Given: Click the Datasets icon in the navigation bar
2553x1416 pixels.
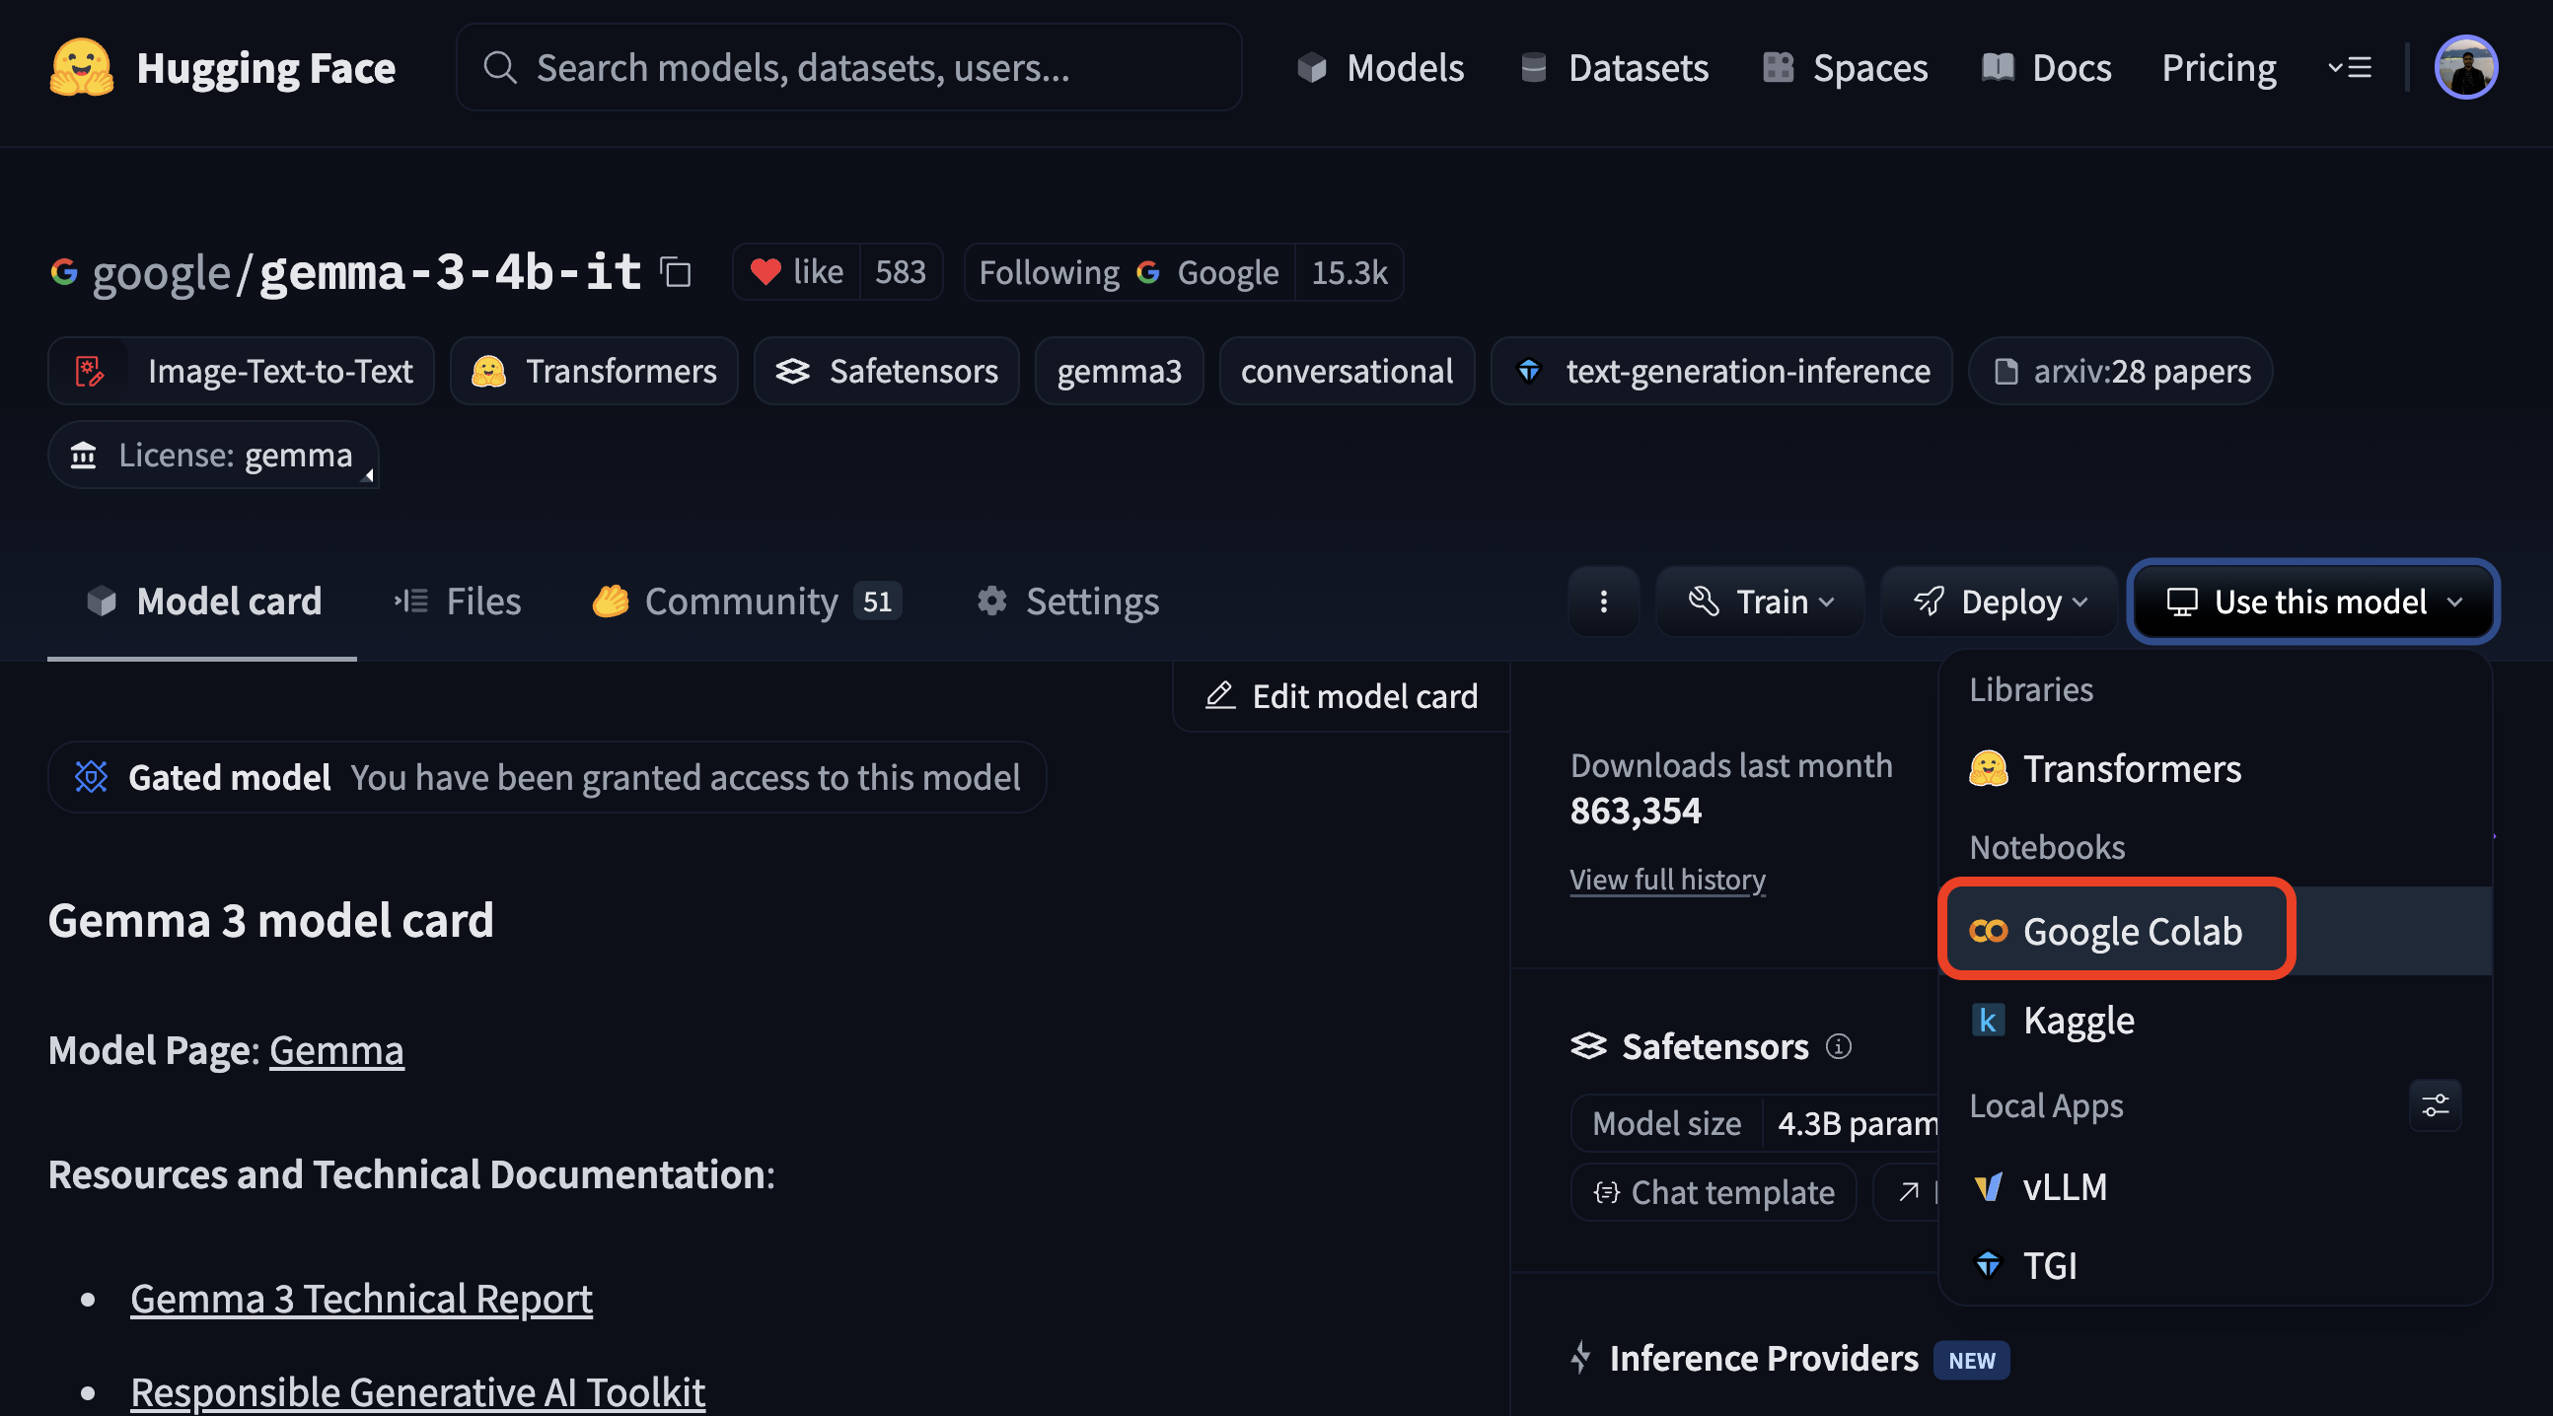Looking at the screenshot, I should (1534, 66).
